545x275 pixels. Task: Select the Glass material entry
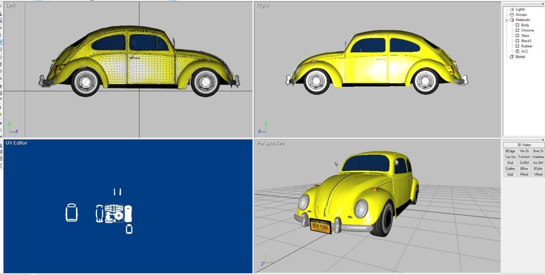(525, 36)
